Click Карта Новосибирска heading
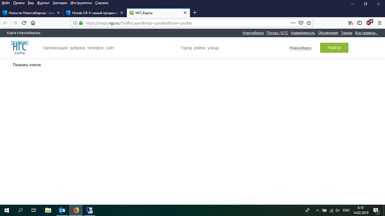The image size is (385, 216). pyautogui.click(x=24, y=33)
